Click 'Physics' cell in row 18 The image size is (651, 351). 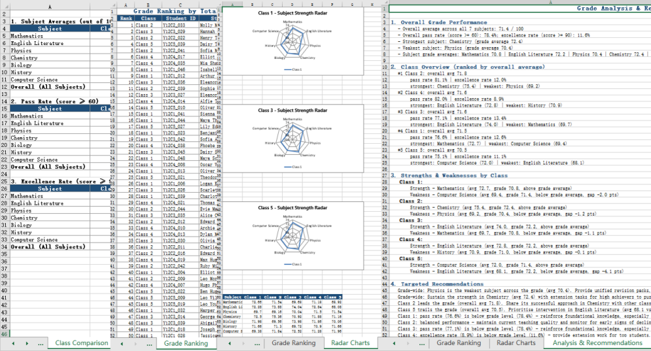(x=50, y=130)
